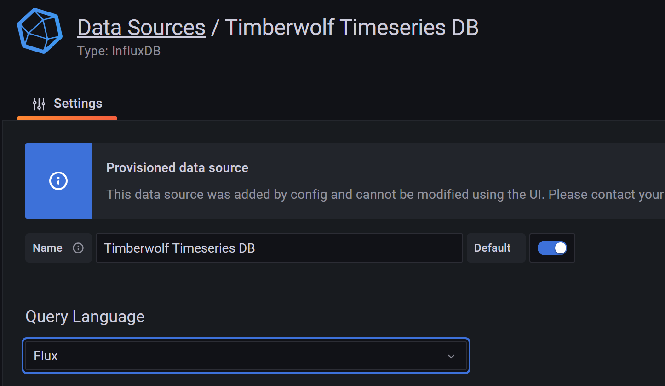Click the orange underline beneath Settings tab
Viewport: 665px width, 386px height.
67,118
